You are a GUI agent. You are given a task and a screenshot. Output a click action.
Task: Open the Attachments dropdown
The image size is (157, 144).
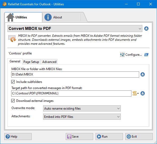click(x=82, y=117)
